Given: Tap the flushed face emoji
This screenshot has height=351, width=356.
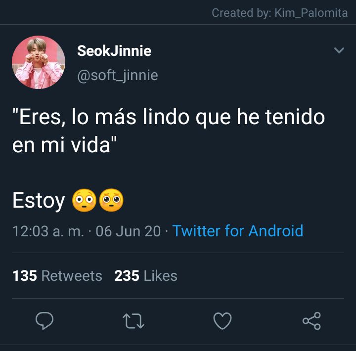Looking at the screenshot, I should (84, 200).
